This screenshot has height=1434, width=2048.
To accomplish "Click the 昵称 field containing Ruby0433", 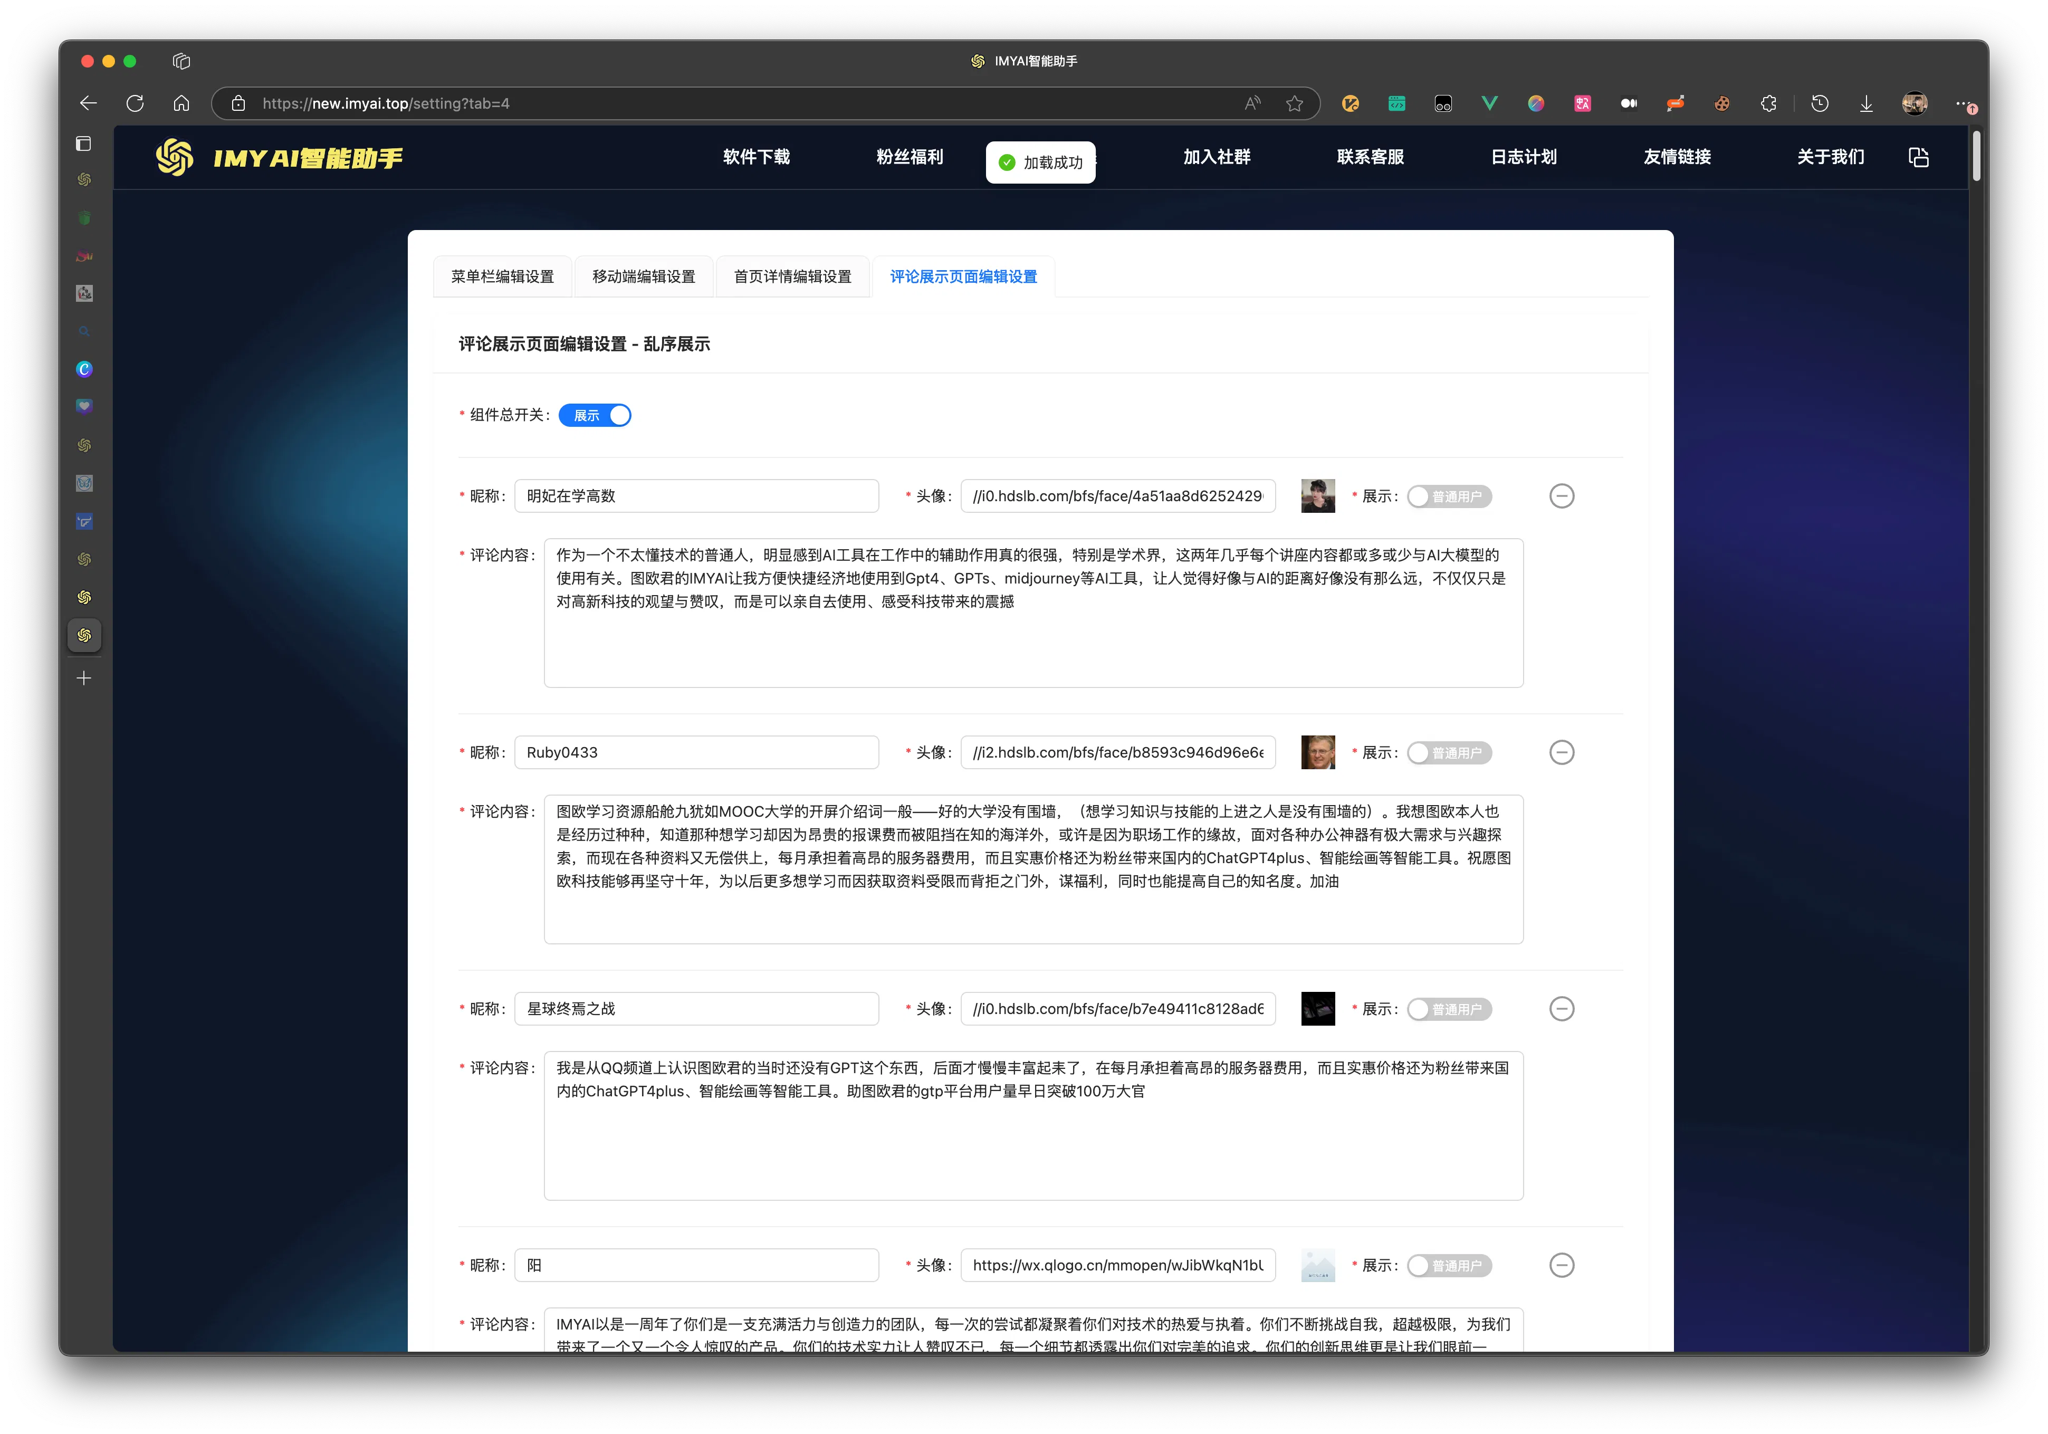I will (696, 753).
